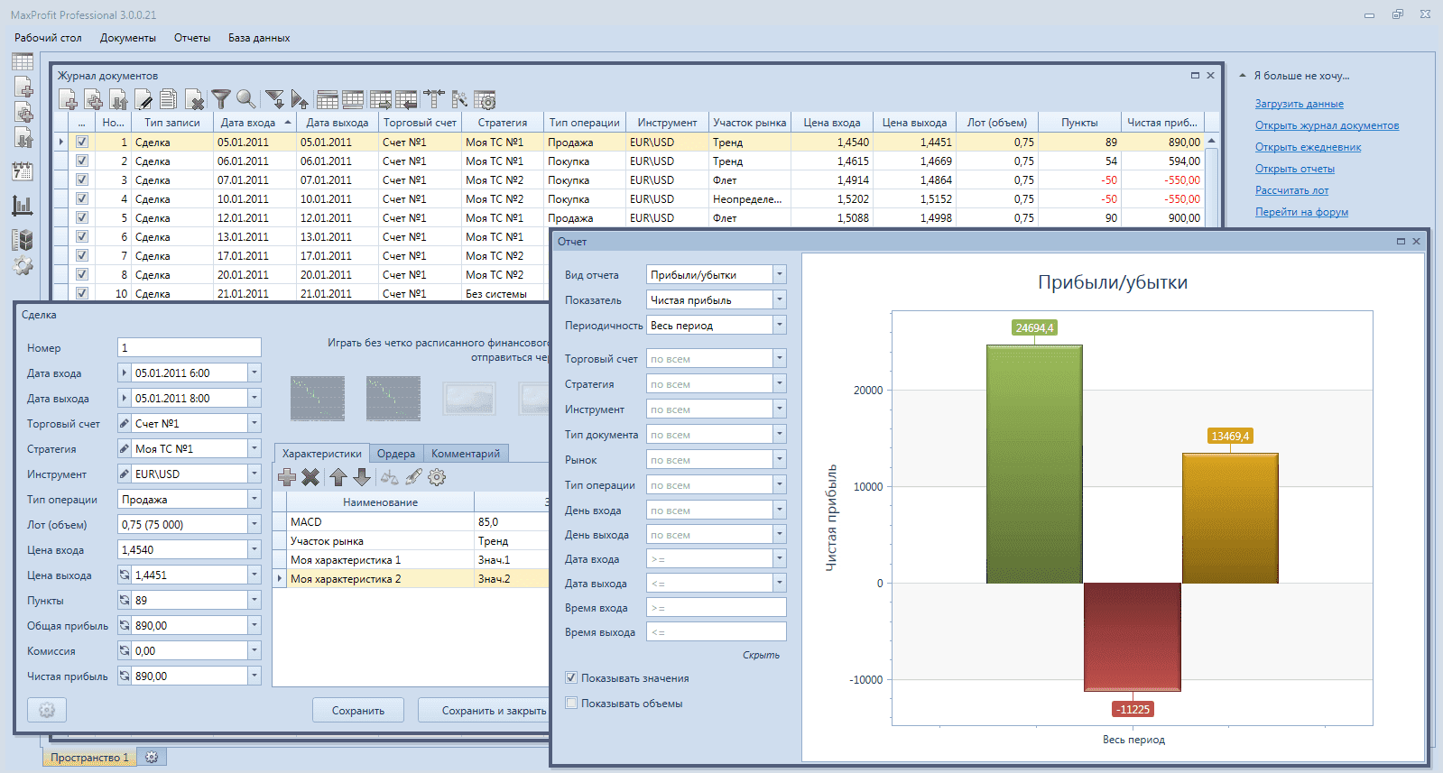Uncheck the checkbox for deal number 3
Screen dimensions: 1443x773
(82, 179)
